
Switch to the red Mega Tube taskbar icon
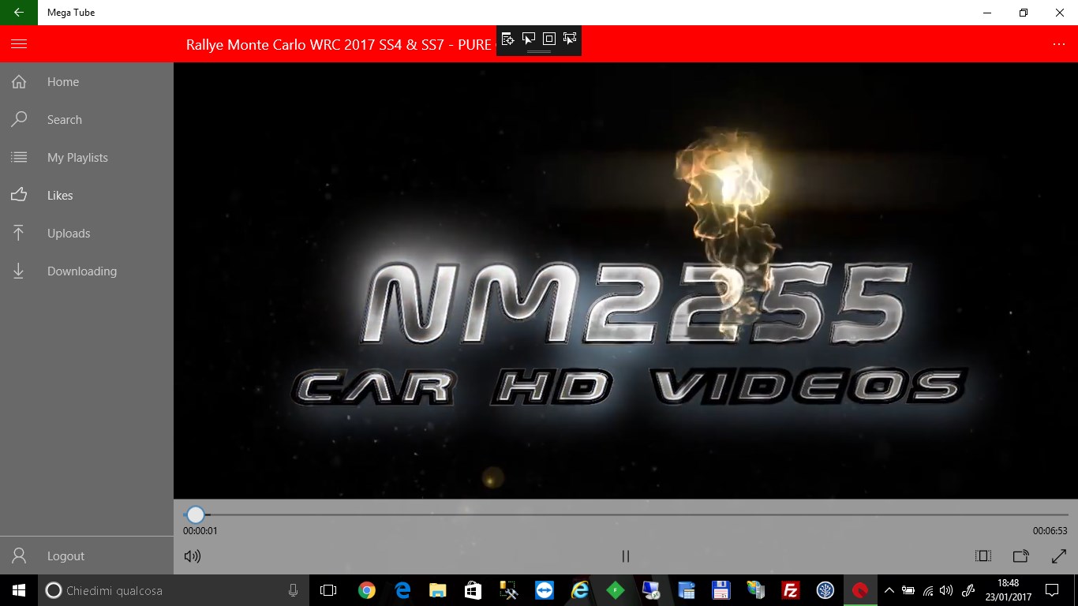(x=859, y=590)
